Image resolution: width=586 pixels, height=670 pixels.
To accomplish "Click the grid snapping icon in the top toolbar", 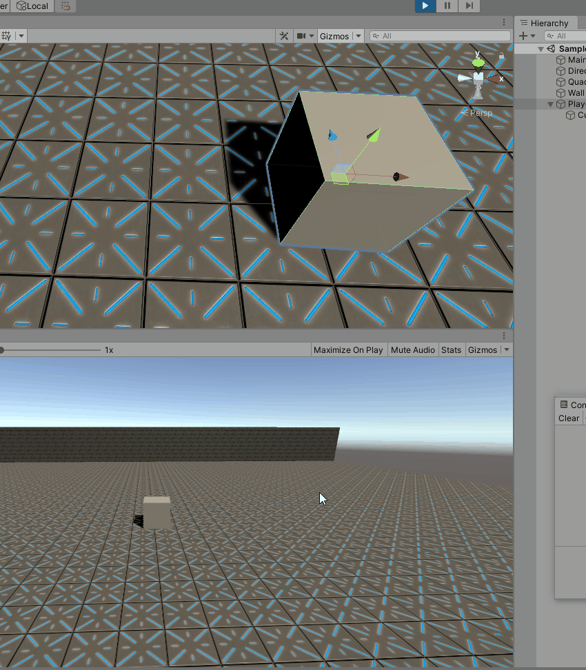I will 65,6.
